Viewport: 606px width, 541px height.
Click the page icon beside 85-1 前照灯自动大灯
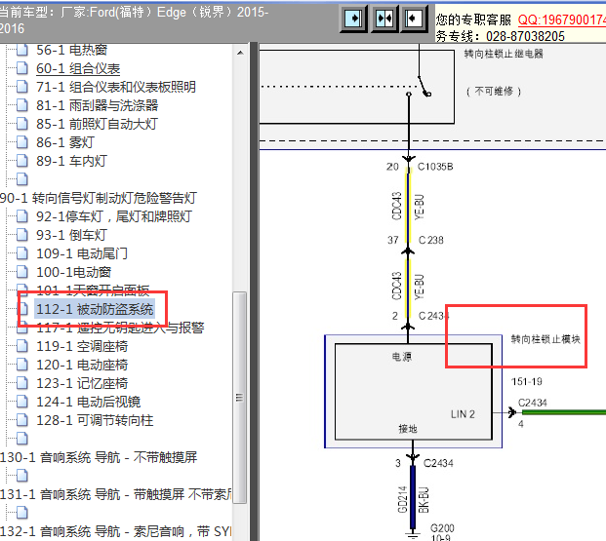(22, 124)
